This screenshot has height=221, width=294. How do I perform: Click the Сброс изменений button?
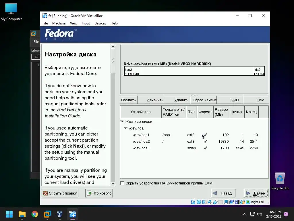pos(204,100)
